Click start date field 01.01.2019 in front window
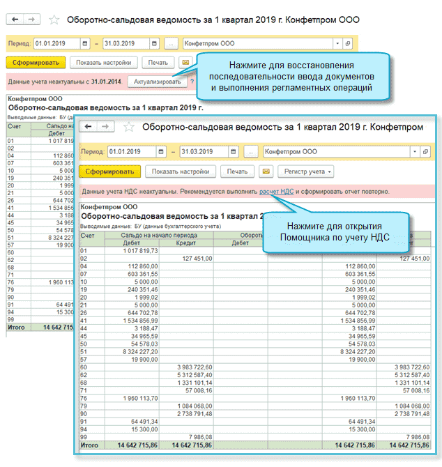 tap(132, 151)
